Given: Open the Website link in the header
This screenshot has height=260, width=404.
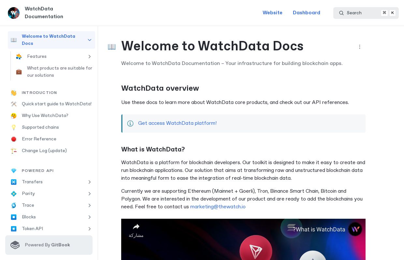Looking at the screenshot, I should tap(272, 13).
